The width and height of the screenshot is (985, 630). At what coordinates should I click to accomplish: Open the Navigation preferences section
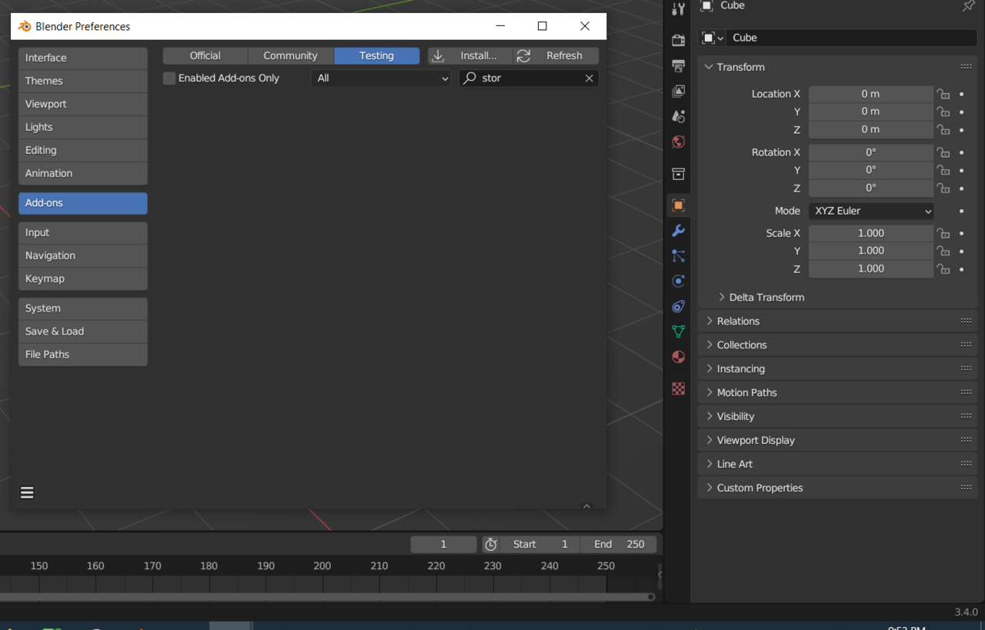(x=83, y=255)
